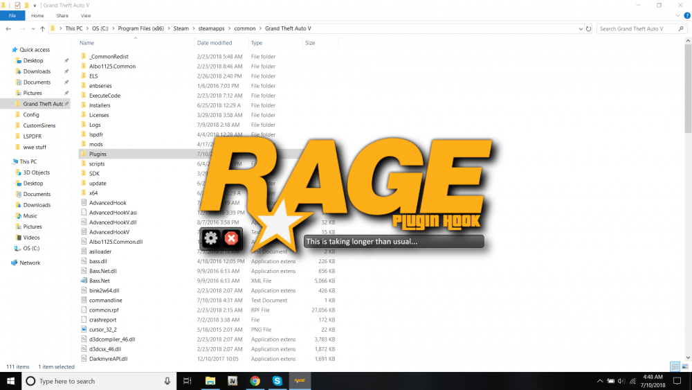Open volume control in system tray
The image size is (692, 390).
point(621,381)
